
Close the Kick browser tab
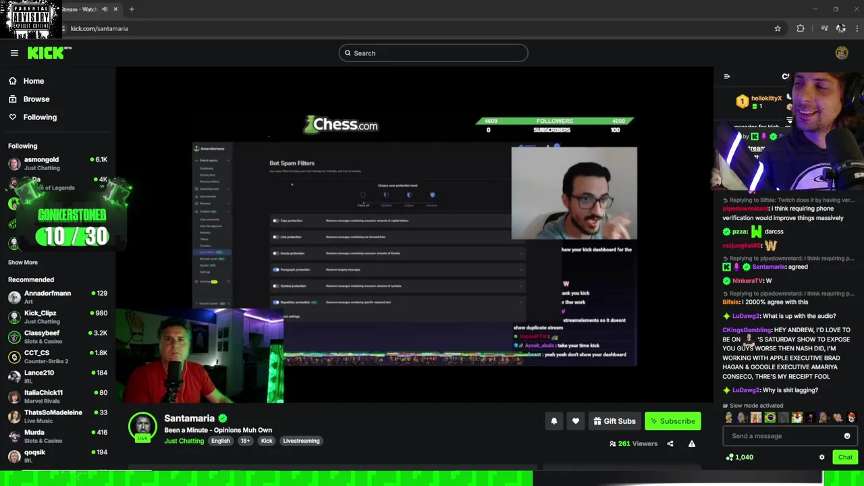tap(115, 9)
